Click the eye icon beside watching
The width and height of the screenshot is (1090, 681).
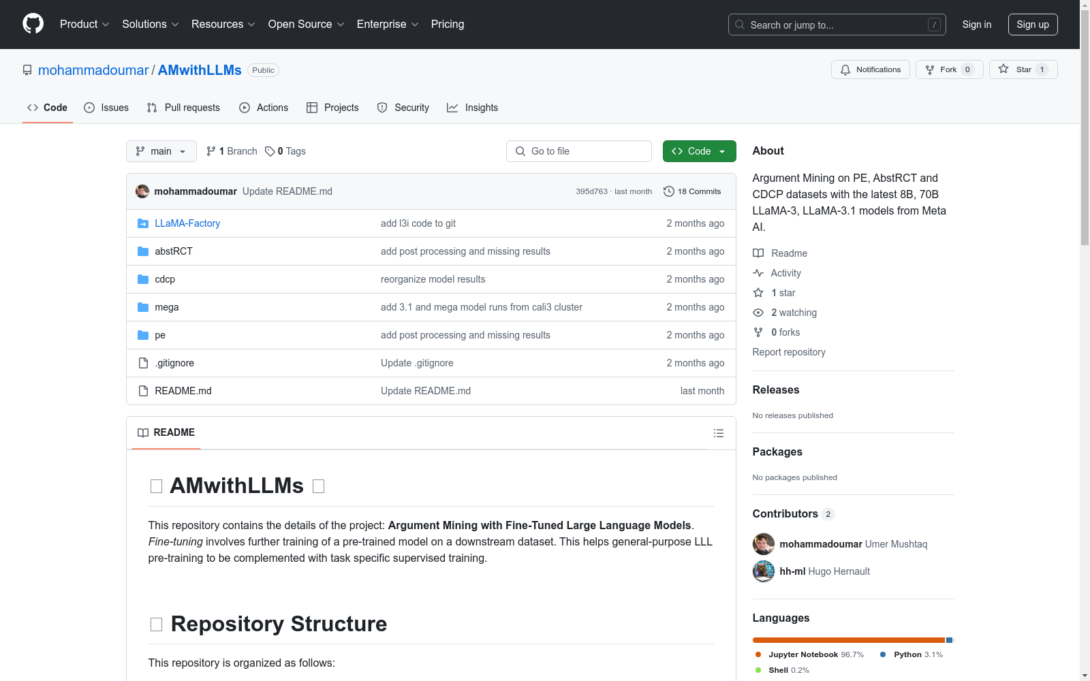tap(758, 313)
